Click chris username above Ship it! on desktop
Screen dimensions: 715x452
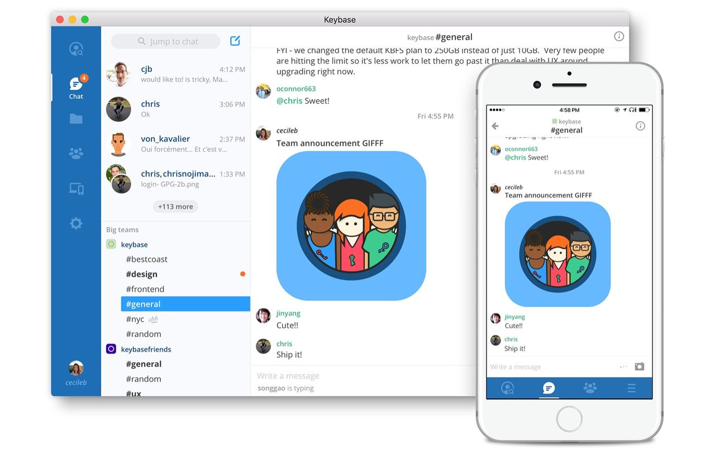point(284,344)
